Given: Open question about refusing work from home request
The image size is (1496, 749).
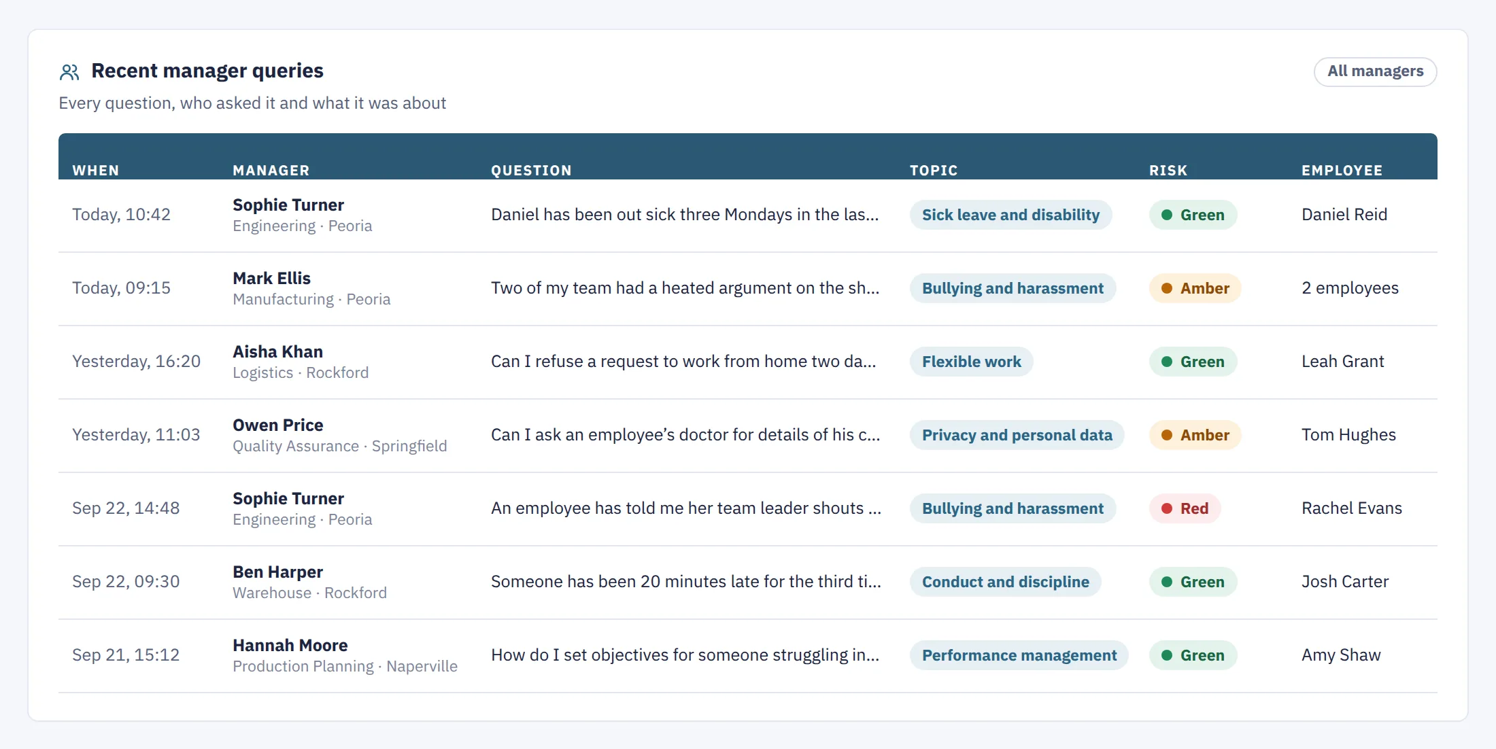Looking at the screenshot, I should pos(683,362).
